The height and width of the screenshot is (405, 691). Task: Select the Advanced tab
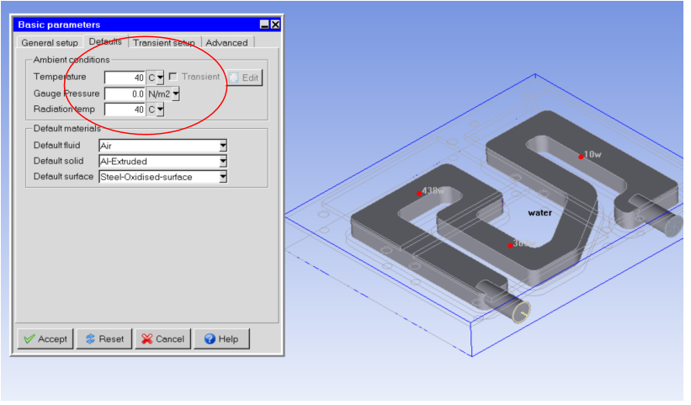point(226,43)
